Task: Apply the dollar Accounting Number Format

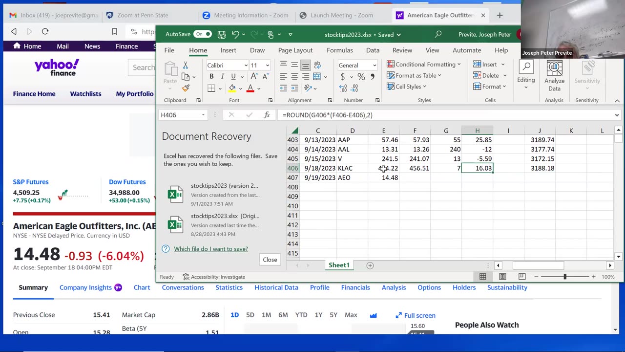Action: [x=343, y=77]
